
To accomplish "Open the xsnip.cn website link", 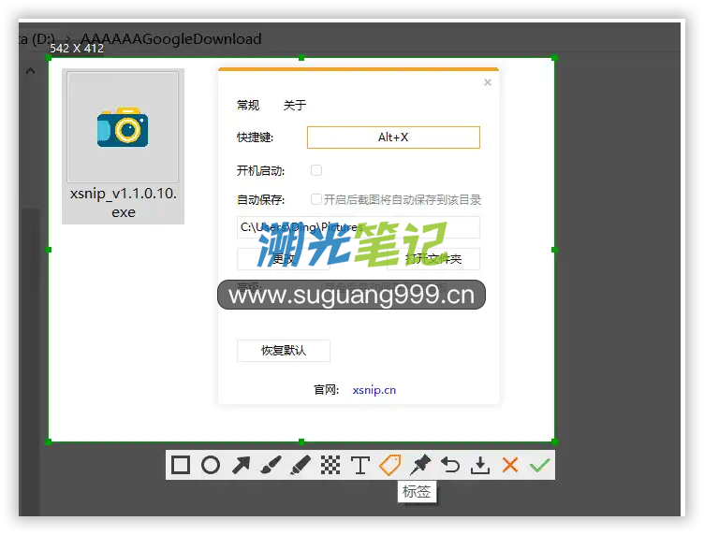I will click(374, 390).
